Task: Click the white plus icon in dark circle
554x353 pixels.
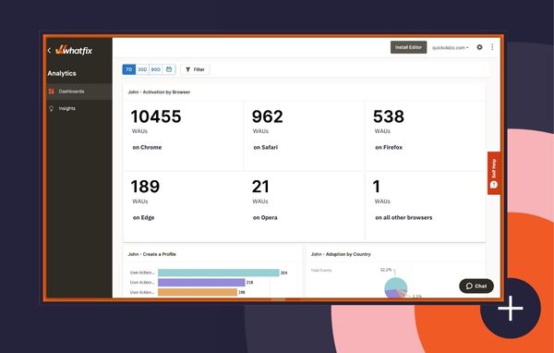Action: click(x=511, y=308)
